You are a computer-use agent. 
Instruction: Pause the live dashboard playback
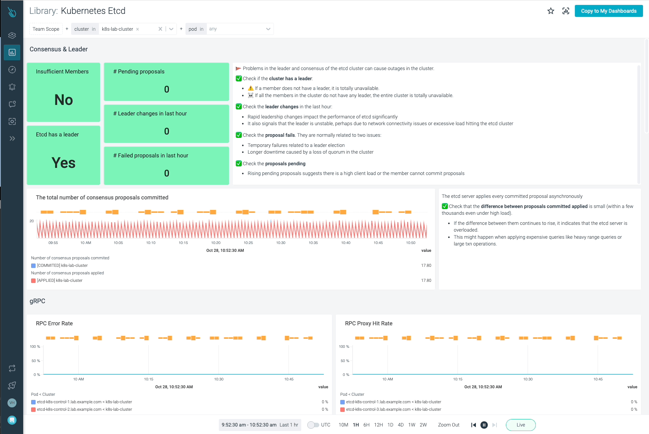pos(484,425)
